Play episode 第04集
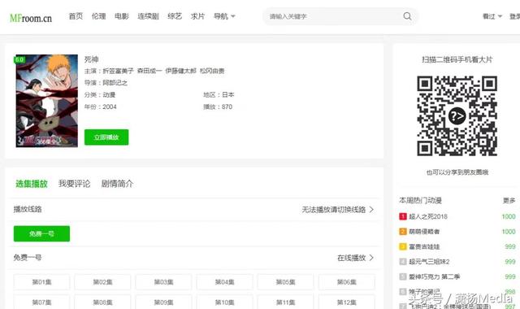Viewport: 520px width, 309px height. point(225,282)
